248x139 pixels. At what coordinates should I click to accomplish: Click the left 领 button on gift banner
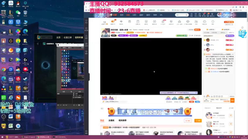pos(112,111)
